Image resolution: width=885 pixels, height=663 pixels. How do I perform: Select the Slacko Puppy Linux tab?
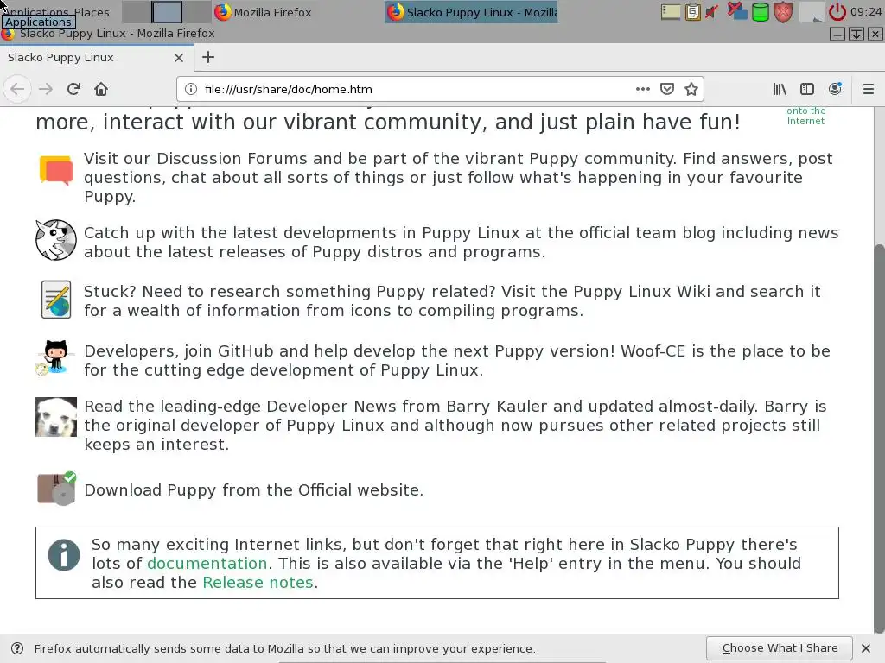tap(97, 58)
